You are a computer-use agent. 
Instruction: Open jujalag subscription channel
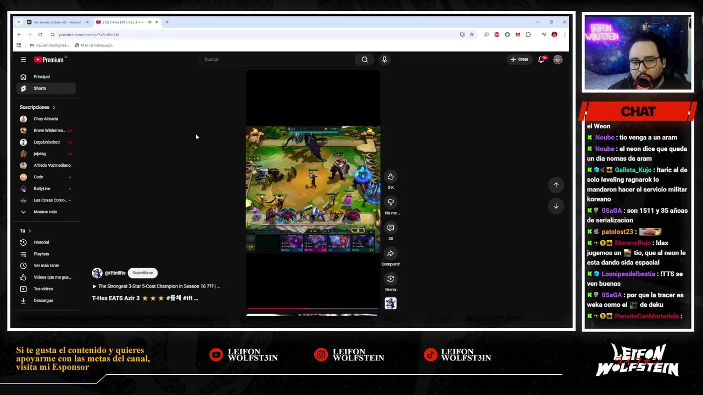pos(45,154)
